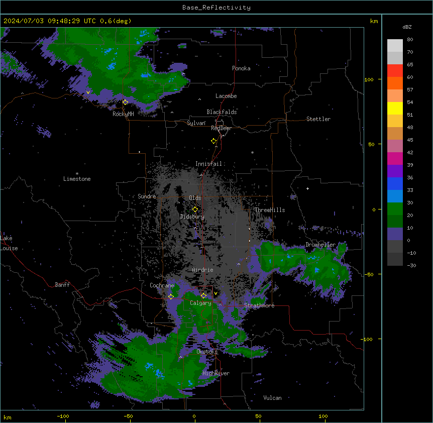Screen dimensions: 433x423
Task: Click the Innisfail city label
Action: point(208,164)
